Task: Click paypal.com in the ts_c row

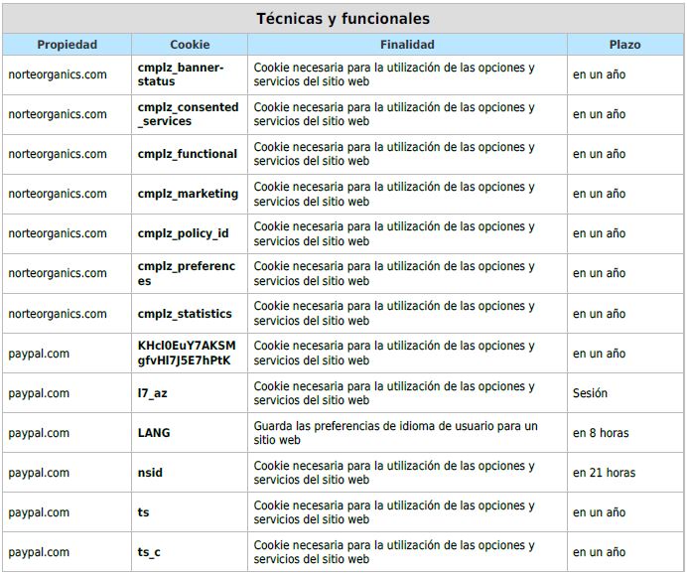Action: [x=39, y=552]
